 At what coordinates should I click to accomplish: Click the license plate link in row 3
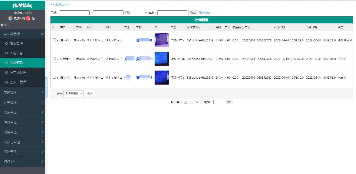coord(144,40)
